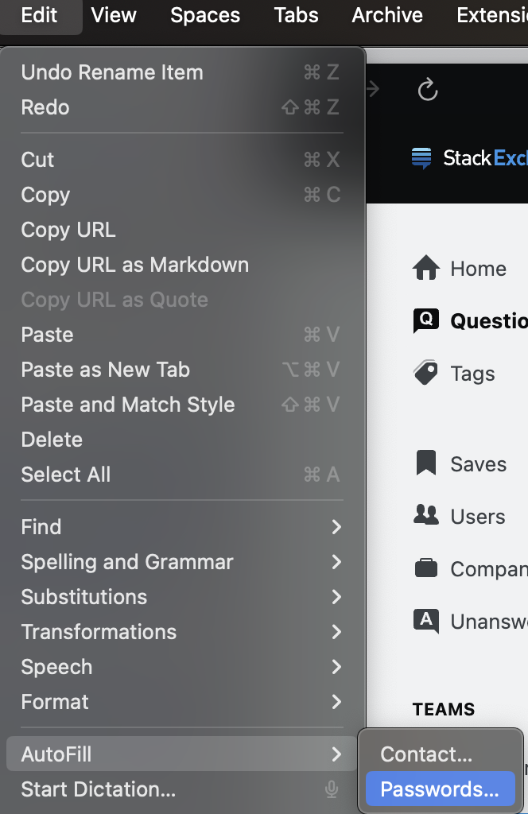Click the Stack Exchange logo icon

click(421, 158)
